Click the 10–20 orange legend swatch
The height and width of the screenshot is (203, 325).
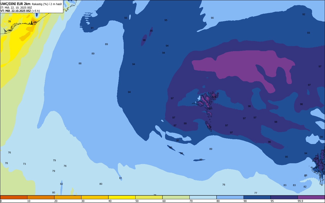pos(41,197)
